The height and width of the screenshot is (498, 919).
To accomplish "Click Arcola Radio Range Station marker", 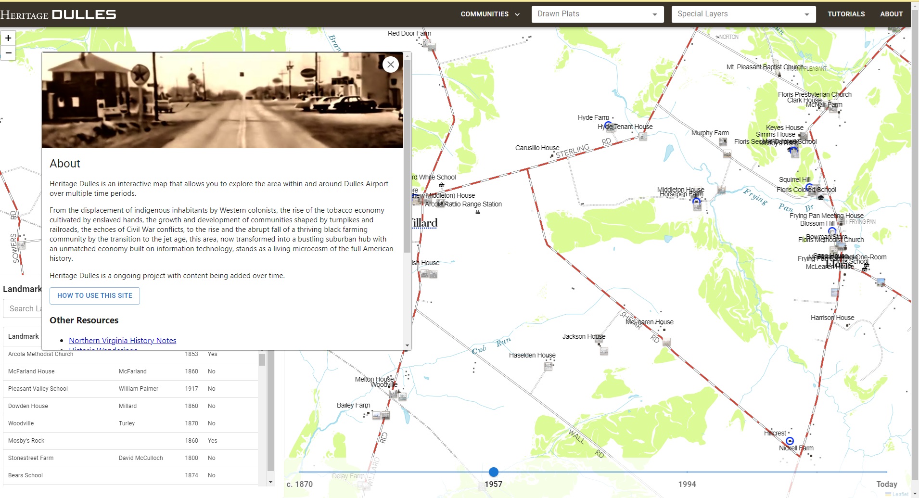I will coord(478,212).
